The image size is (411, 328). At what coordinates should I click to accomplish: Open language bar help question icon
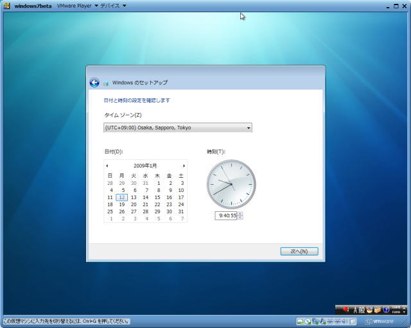386,310
